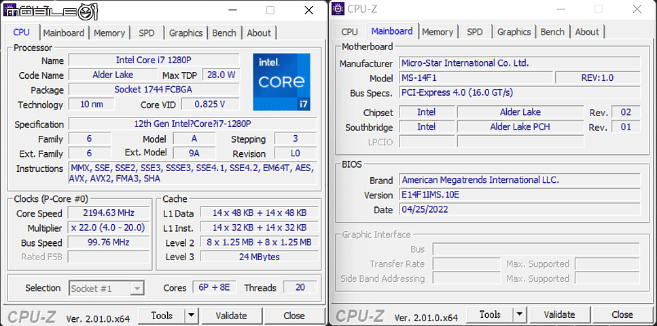
Task: Click Validate button in left CPU window
Action: [x=231, y=316]
